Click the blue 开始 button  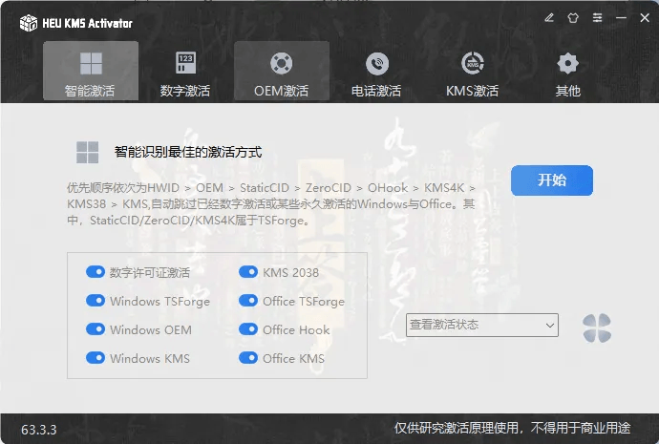[x=552, y=180]
